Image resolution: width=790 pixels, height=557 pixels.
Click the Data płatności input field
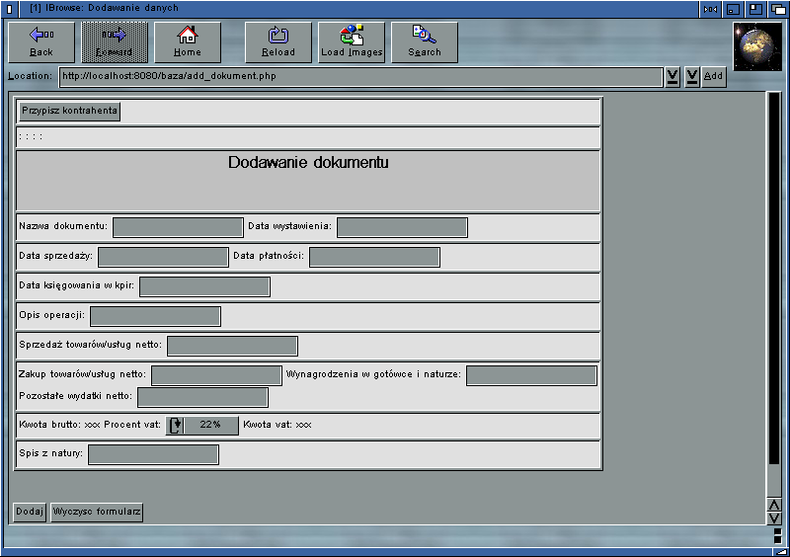point(375,257)
